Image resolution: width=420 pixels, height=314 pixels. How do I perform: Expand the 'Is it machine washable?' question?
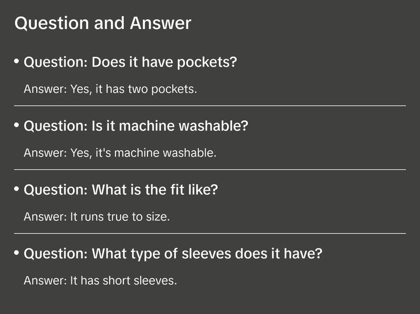(x=136, y=126)
